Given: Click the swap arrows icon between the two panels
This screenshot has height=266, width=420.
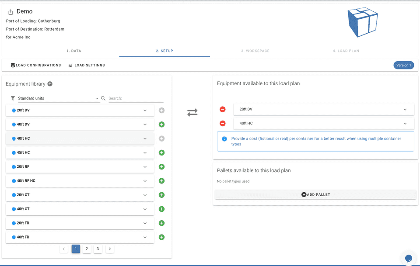Looking at the screenshot, I should 192,112.
